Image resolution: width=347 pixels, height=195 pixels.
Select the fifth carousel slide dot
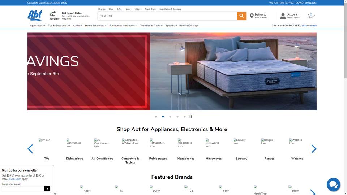[185, 117]
